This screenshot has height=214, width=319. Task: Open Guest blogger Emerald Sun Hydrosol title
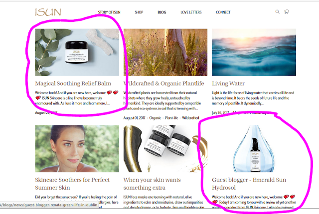pyautogui.click(x=249, y=184)
